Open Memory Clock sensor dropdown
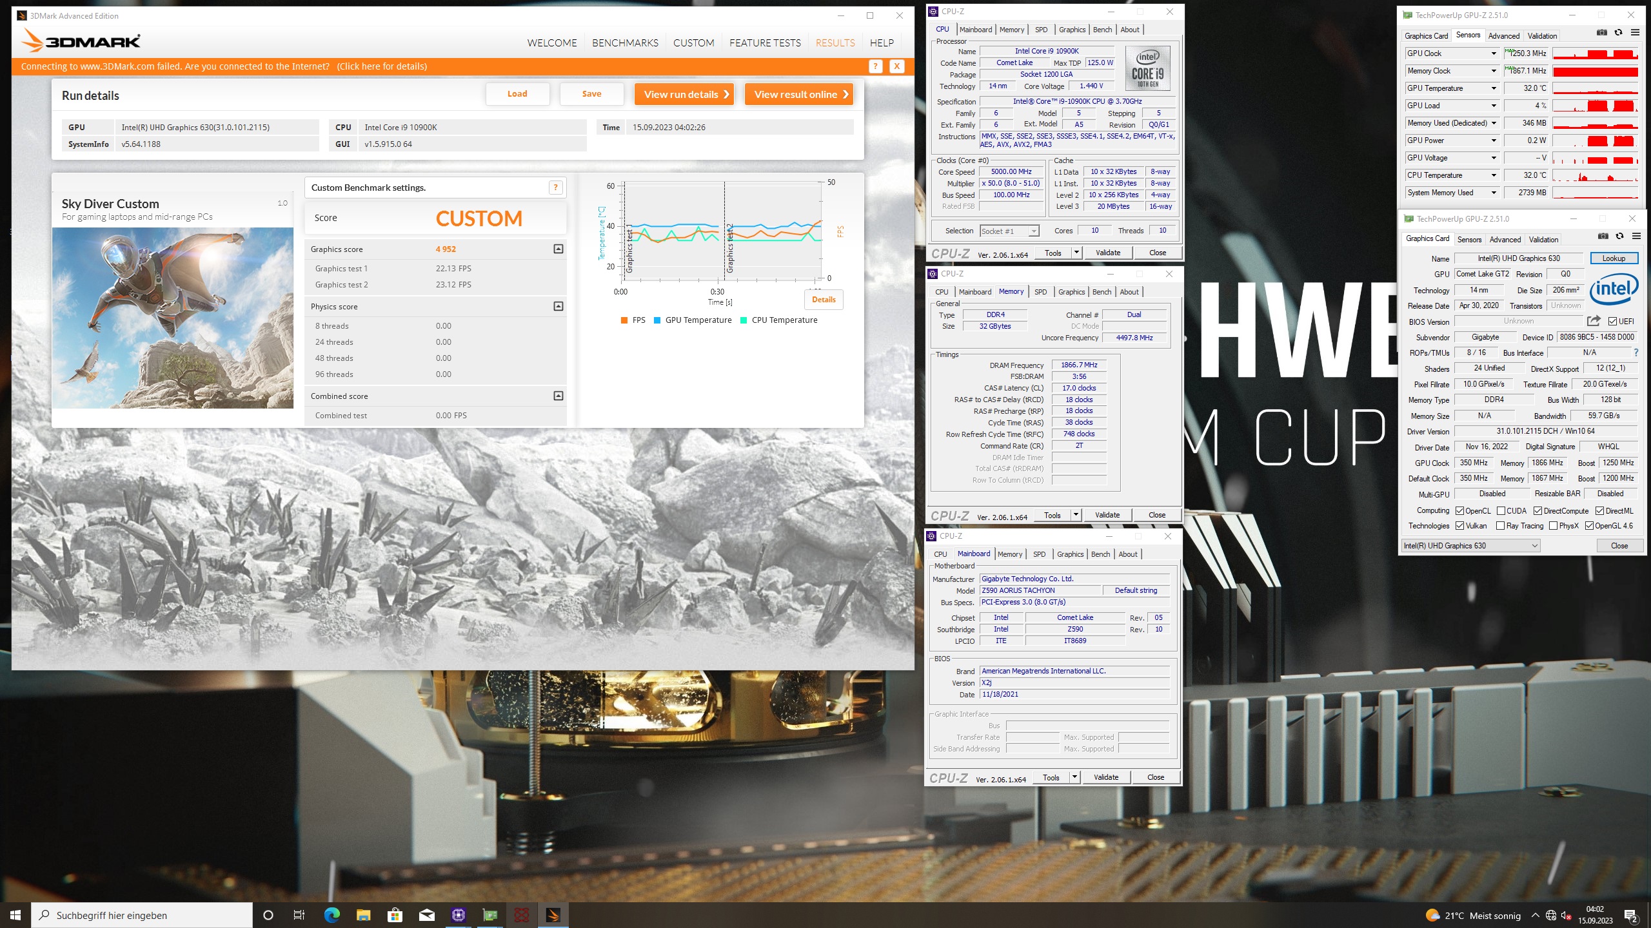This screenshot has width=1651, height=928. pos(1494,71)
